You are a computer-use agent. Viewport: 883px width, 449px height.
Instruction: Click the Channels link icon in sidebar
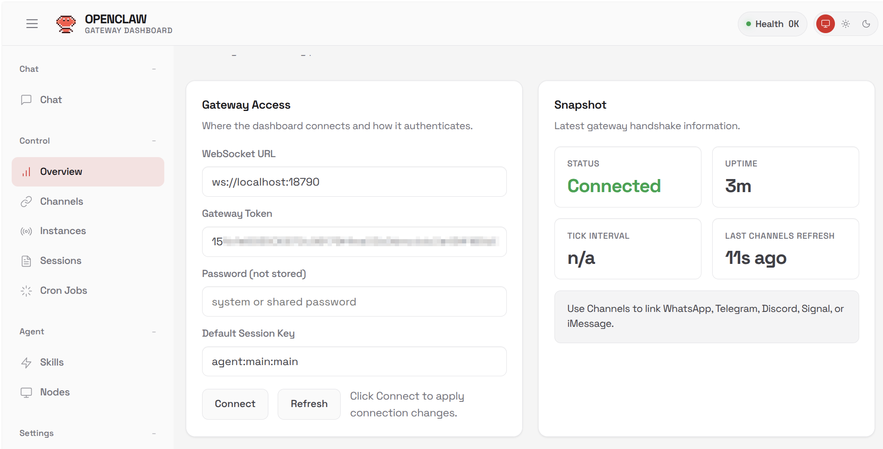pyautogui.click(x=26, y=201)
